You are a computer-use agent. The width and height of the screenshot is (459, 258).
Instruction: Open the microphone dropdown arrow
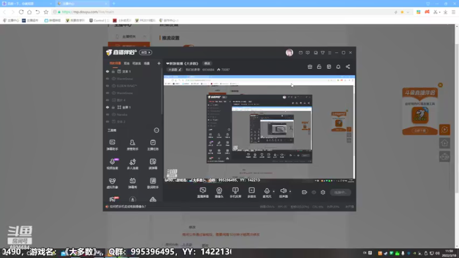point(274,191)
